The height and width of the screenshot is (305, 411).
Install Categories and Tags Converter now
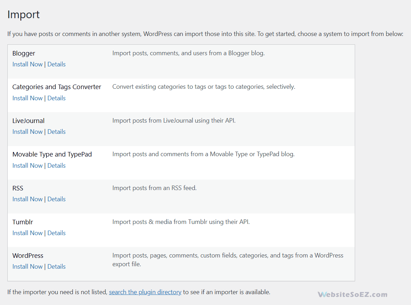[x=27, y=98]
